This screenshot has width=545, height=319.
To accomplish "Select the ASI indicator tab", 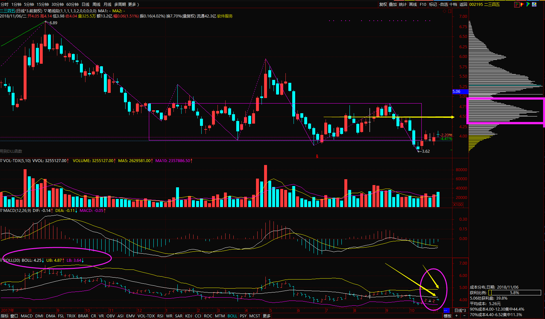I will (x=120, y=316).
